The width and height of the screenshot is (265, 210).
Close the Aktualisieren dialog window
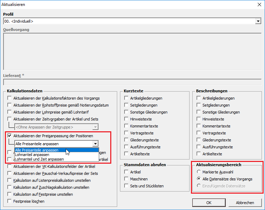pos(259,5)
